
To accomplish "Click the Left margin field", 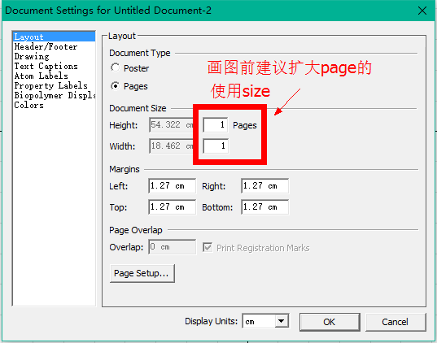I will coord(172,185).
